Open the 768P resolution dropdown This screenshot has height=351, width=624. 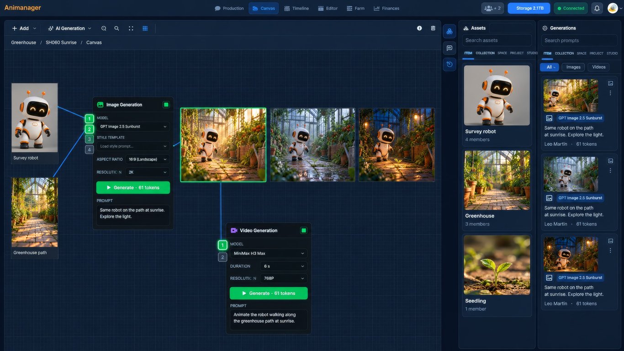coord(284,278)
